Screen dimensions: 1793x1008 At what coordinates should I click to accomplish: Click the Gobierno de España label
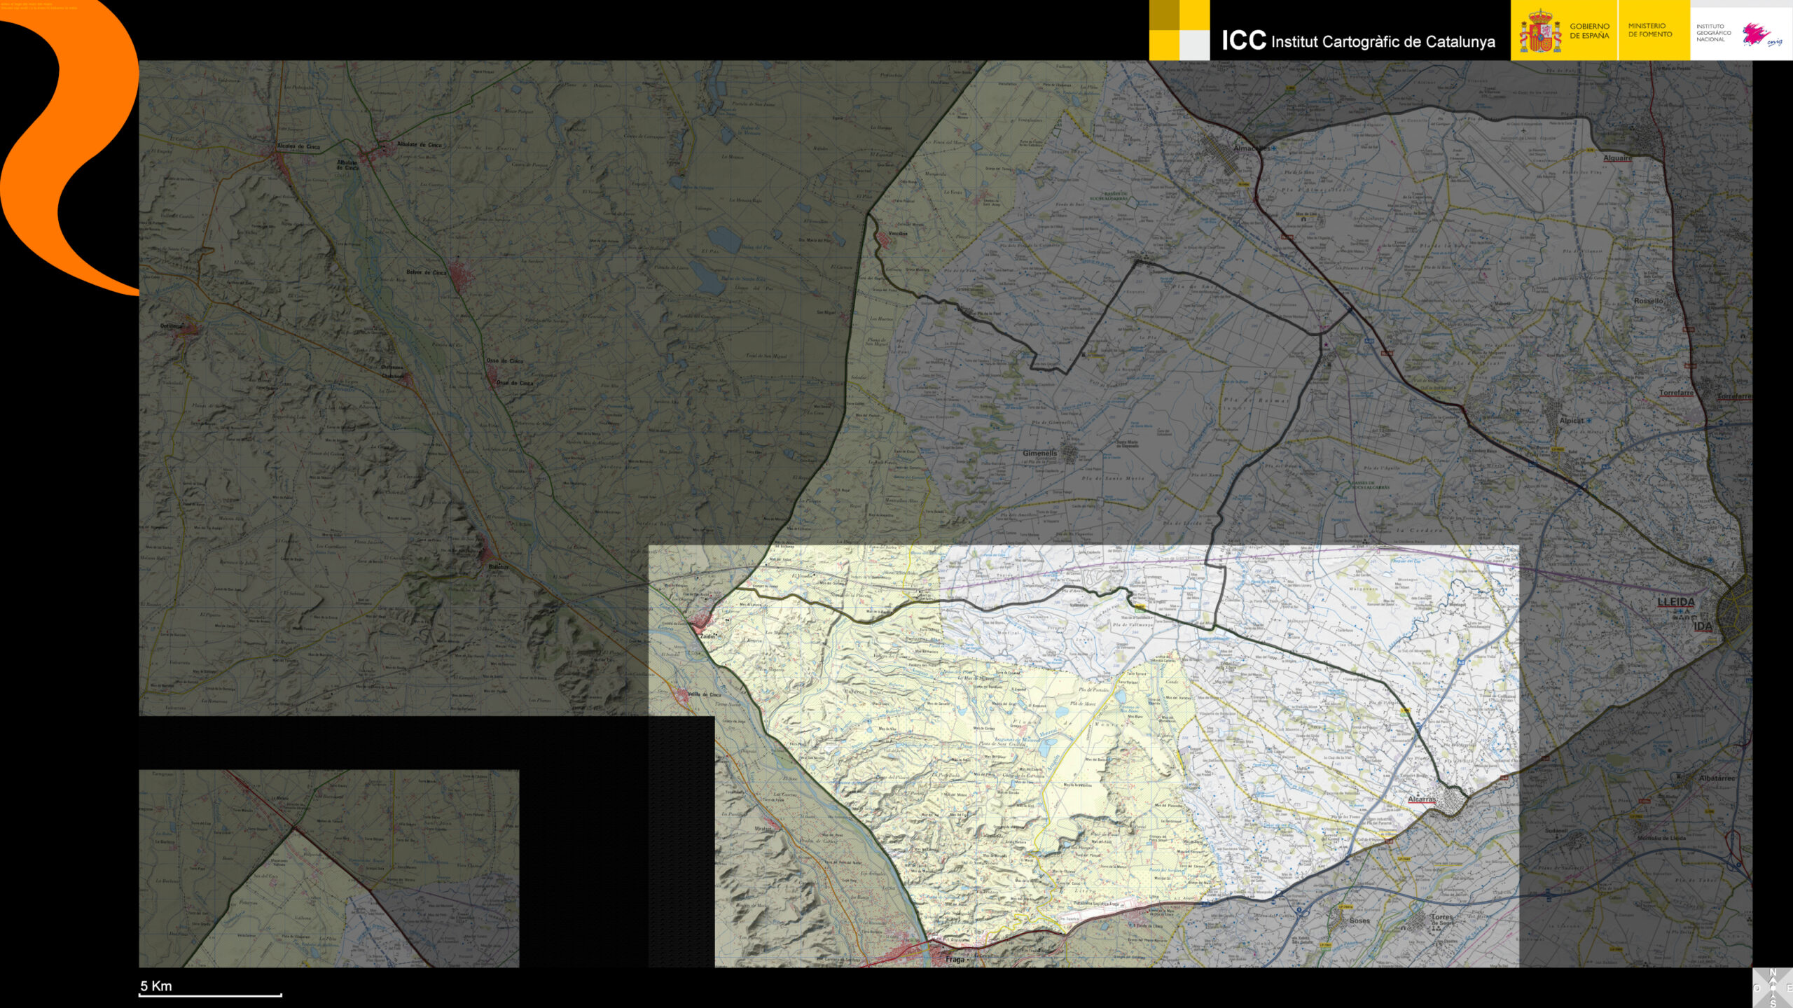coord(1589,31)
